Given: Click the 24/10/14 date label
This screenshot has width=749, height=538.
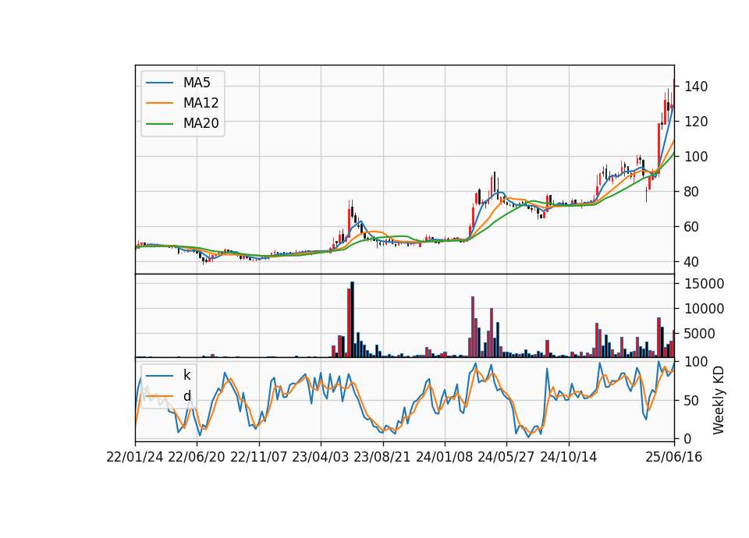Looking at the screenshot, I should [x=569, y=458].
